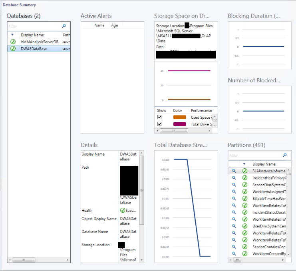This screenshot has width=296, height=271.
Task: Click the magnifier icon for the UserDim.SystemCenter partition
Action: click(234, 226)
